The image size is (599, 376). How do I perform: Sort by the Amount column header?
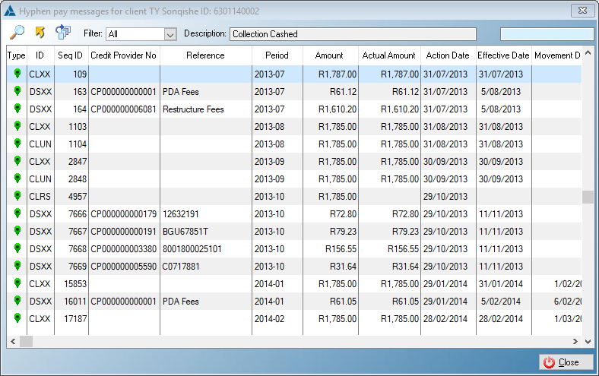329,55
